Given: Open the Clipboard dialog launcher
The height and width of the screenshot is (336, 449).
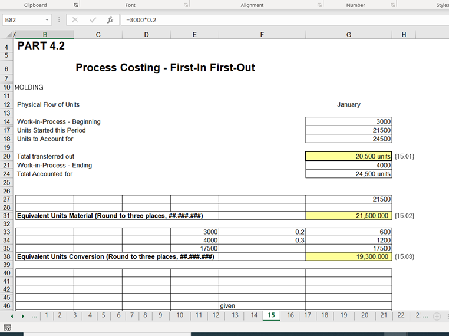Looking at the screenshot, I should click(x=76, y=5).
